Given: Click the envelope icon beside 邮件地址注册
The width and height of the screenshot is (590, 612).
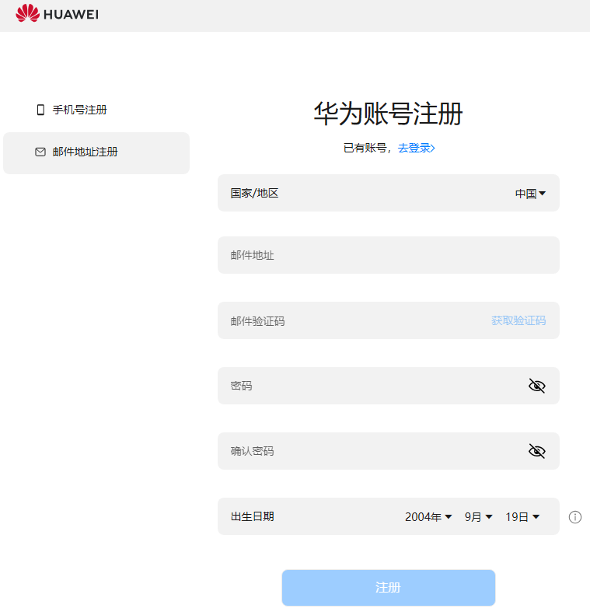Looking at the screenshot, I should (40, 152).
